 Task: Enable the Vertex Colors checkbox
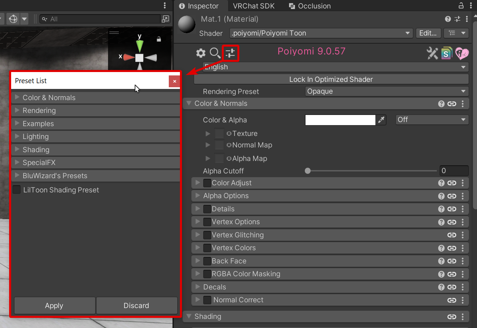[207, 248]
